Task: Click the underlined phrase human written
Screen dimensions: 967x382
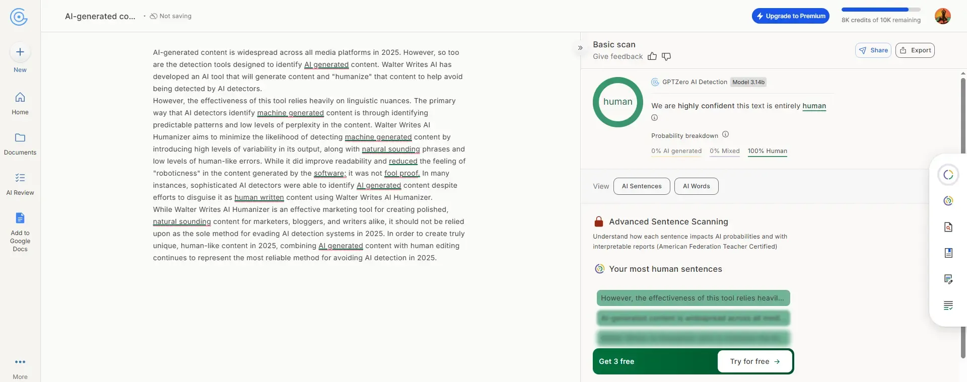Action: pos(259,197)
